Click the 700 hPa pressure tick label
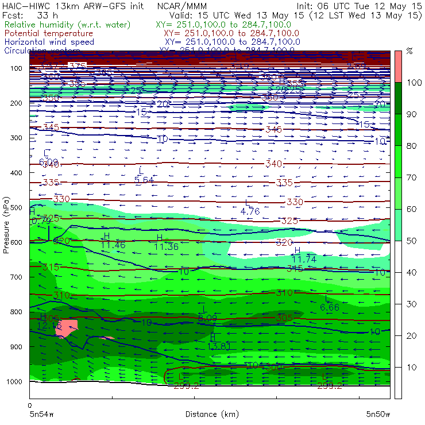 click(16, 277)
